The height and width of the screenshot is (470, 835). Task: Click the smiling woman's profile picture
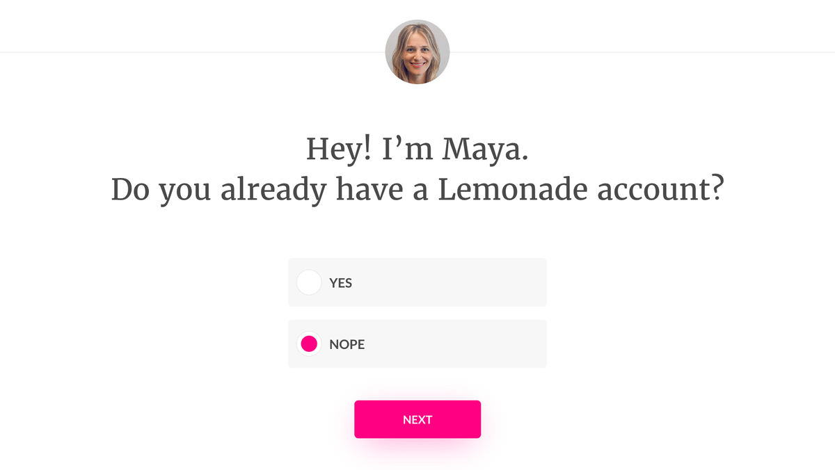tap(417, 52)
